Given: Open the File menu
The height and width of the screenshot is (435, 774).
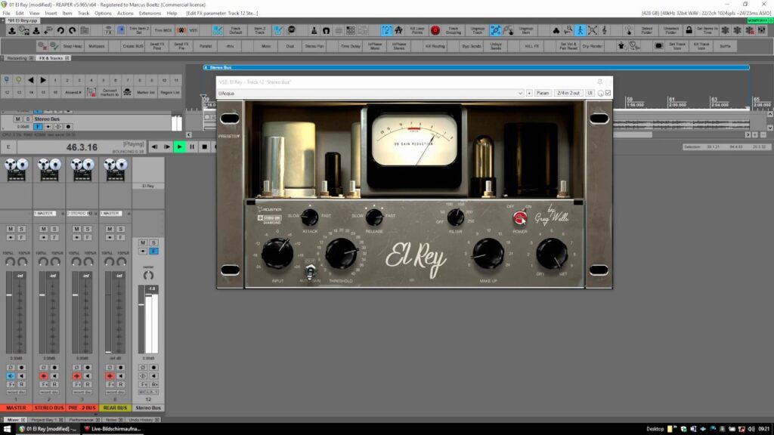Looking at the screenshot, I should [6, 14].
